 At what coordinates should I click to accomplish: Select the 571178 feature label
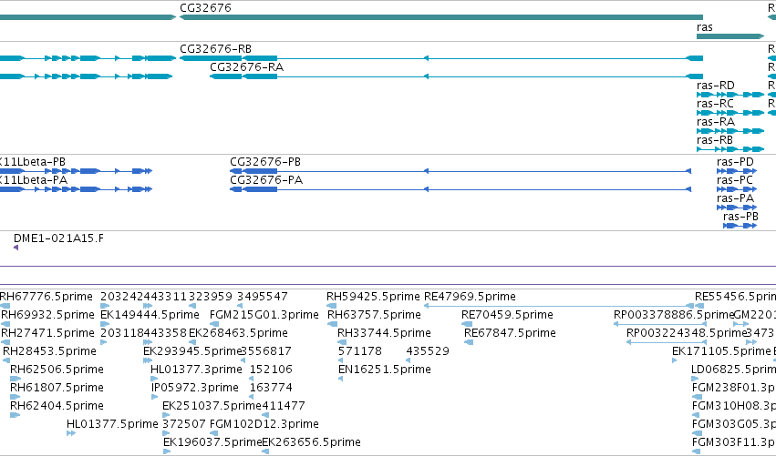pos(360,351)
